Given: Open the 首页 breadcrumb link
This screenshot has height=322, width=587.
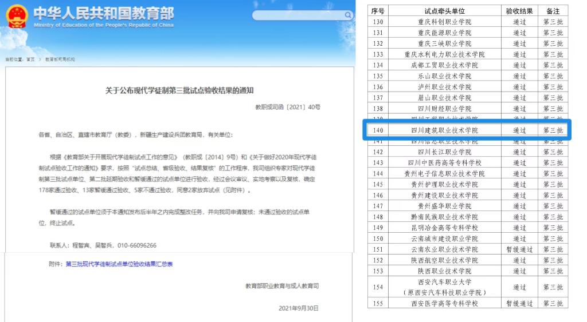Looking at the screenshot, I should tap(30, 59).
